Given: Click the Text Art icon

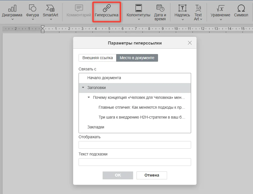Looking at the screenshot, I should pos(198,8).
